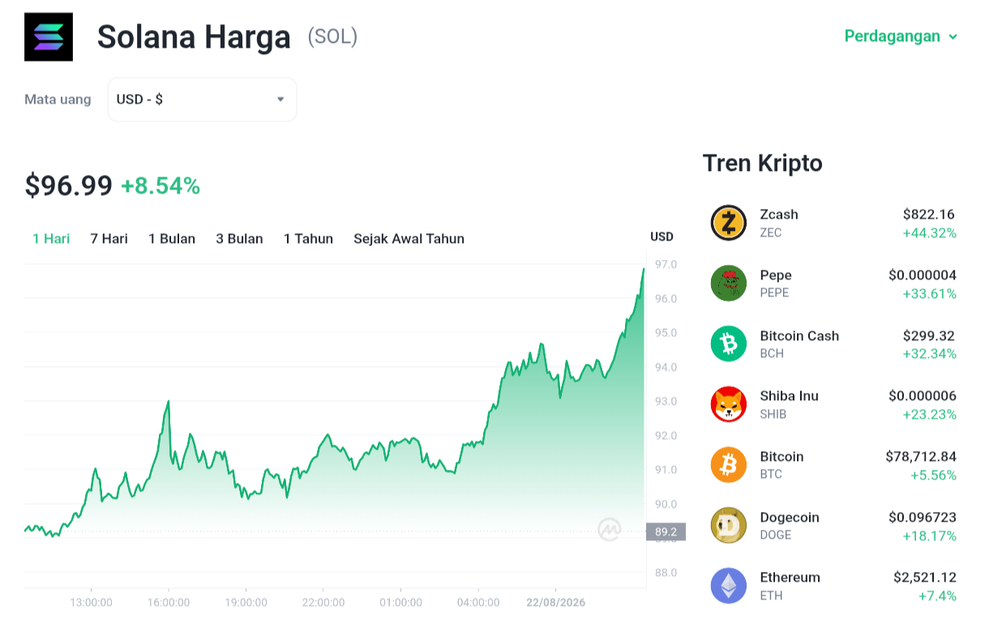Open the Shiba Inu icon
Image resolution: width=989 pixels, height=623 pixels.
point(728,404)
